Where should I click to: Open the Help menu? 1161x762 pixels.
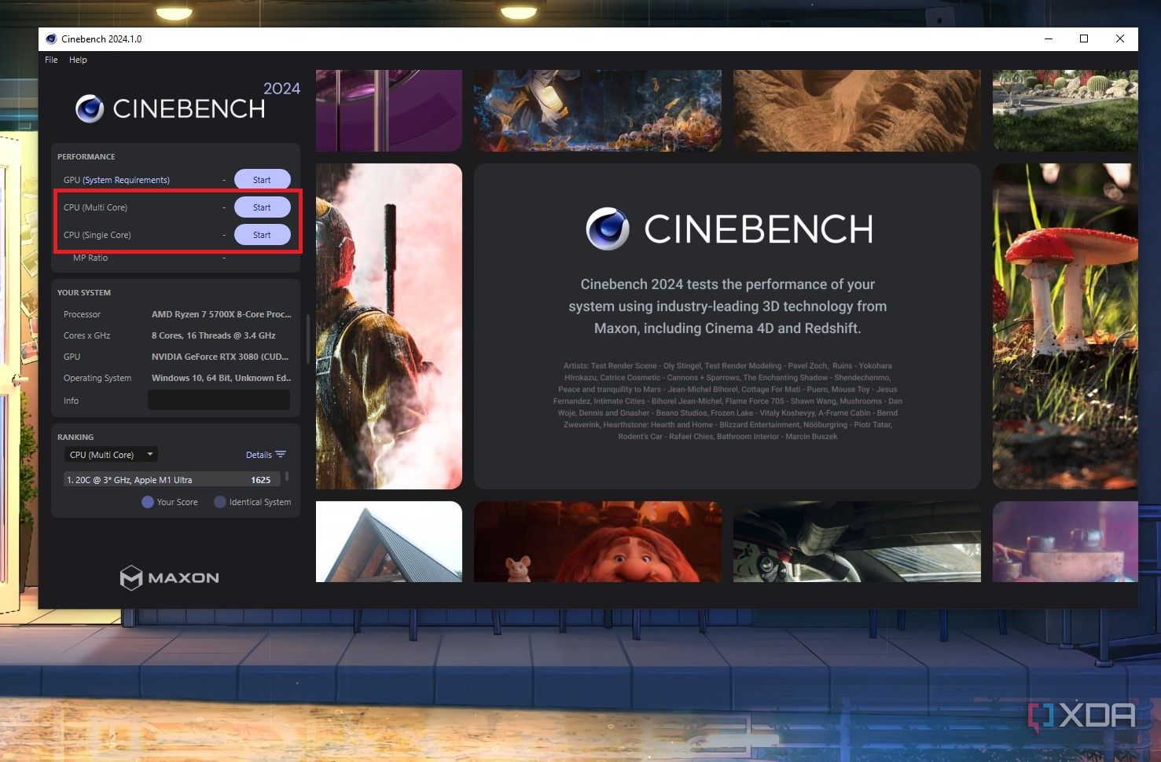(78, 60)
